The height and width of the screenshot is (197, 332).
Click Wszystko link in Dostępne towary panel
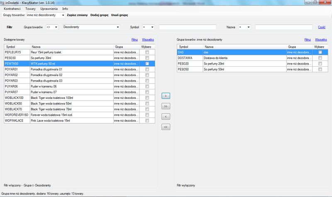click(148, 39)
